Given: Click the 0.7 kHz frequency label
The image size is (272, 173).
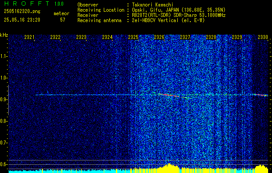Looking at the screenshot, I should pos(4,143).
